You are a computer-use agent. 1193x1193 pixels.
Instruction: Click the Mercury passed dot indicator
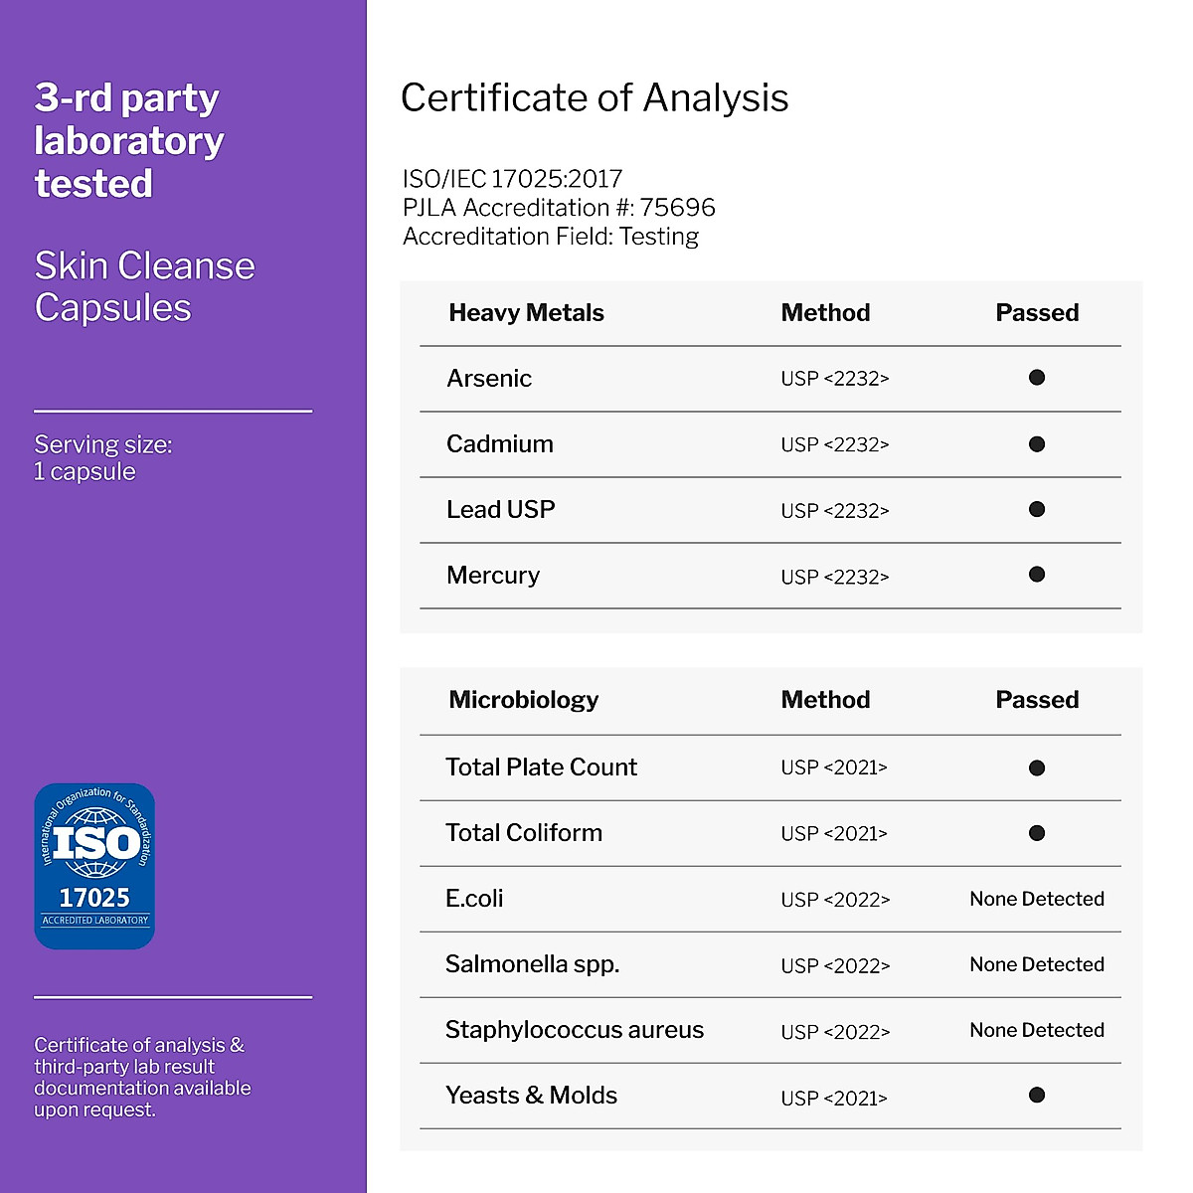click(x=1037, y=575)
